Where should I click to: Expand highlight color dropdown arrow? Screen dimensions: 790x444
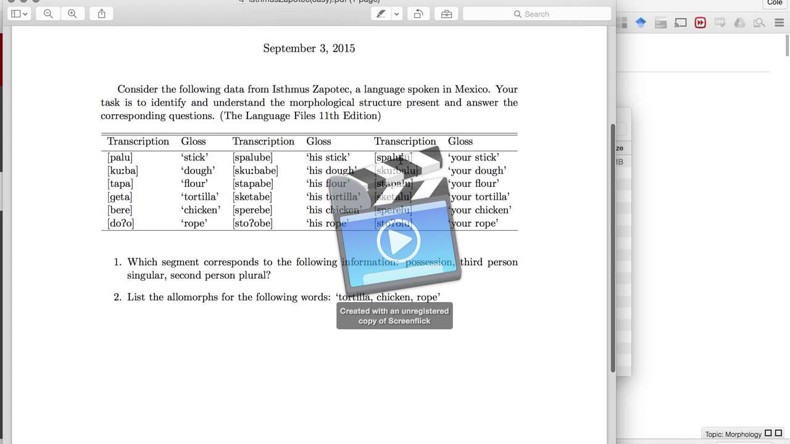(397, 14)
